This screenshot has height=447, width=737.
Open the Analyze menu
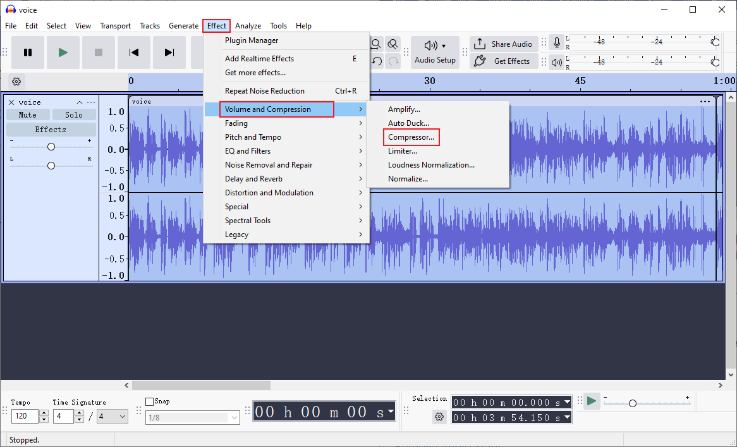click(x=248, y=26)
